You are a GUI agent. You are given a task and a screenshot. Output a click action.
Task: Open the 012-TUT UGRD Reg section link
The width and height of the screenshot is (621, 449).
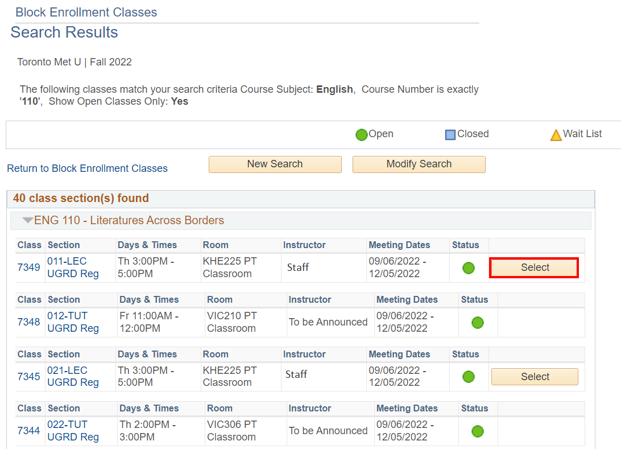pyautogui.click(x=73, y=322)
